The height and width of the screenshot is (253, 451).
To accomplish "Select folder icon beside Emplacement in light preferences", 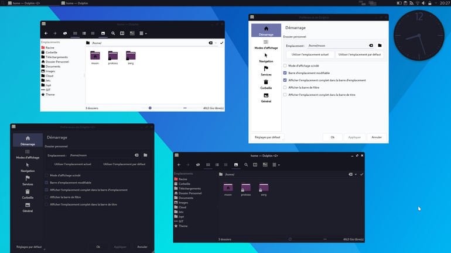I will coord(380,46).
